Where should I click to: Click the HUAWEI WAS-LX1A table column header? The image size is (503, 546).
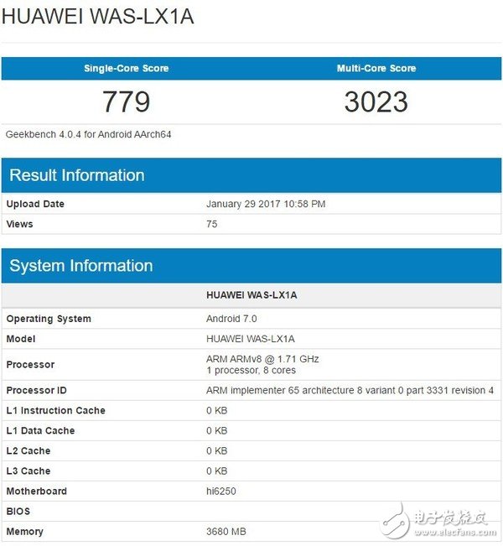(x=251, y=295)
